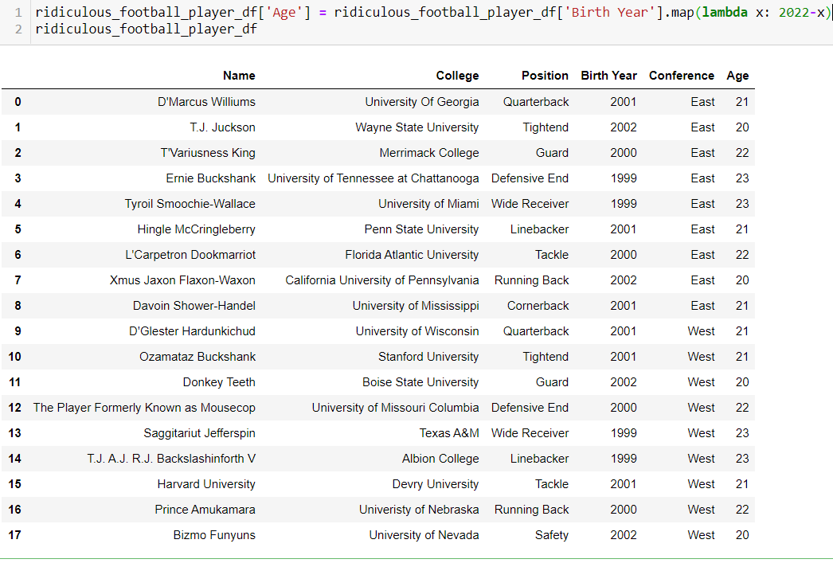Click the Birth Year column header
The image size is (833, 563).
608,76
